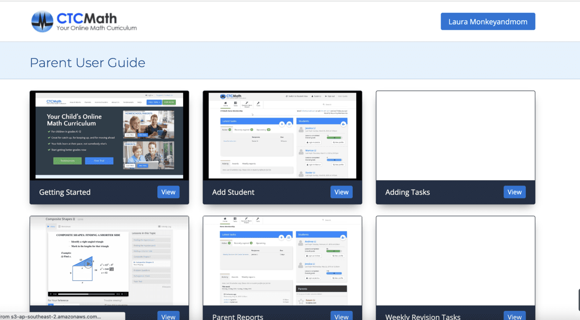
Task: Select the Parent Reports preview thumbnail
Action: (282, 260)
